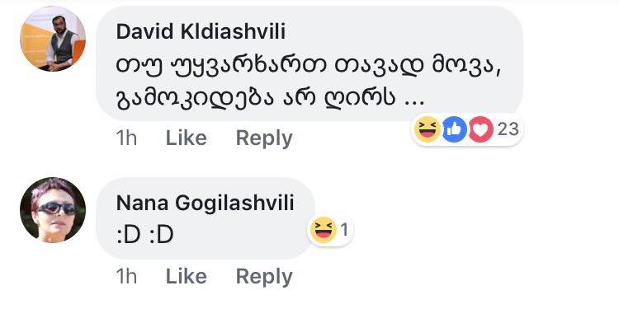Like Nana Gogilashvili's comment
The image size is (619, 309).
[x=186, y=276]
